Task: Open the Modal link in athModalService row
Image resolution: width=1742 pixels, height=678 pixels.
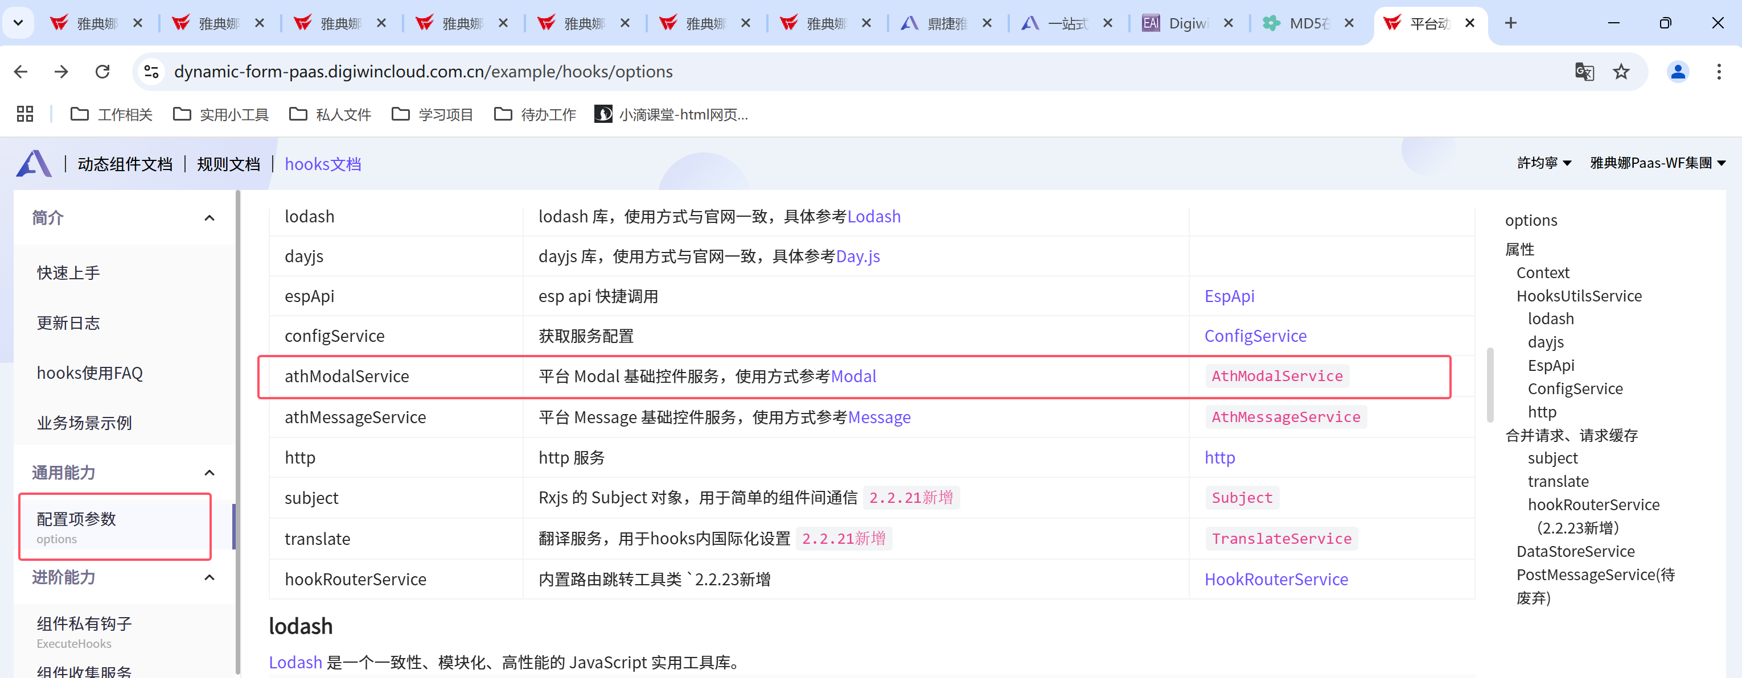Action: 853,376
